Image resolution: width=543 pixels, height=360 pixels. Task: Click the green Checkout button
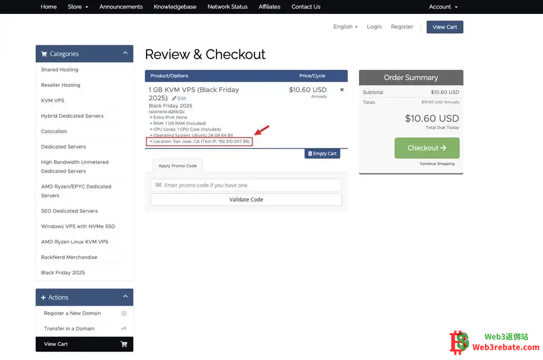click(427, 148)
